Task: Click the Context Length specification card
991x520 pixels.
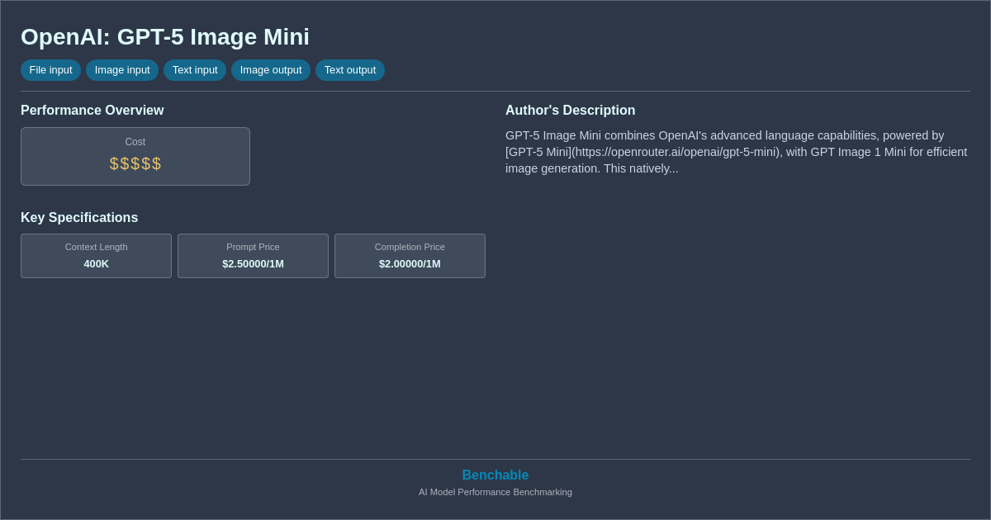Action: [96, 256]
